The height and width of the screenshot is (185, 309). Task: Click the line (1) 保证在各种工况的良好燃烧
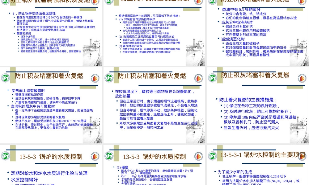coord(252,106)
